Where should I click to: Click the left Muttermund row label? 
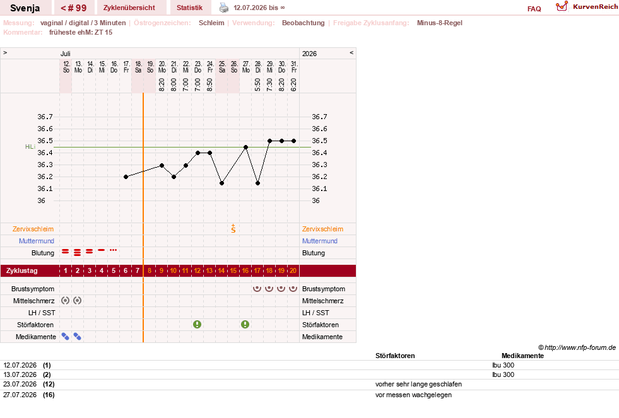(x=37, y=241)
